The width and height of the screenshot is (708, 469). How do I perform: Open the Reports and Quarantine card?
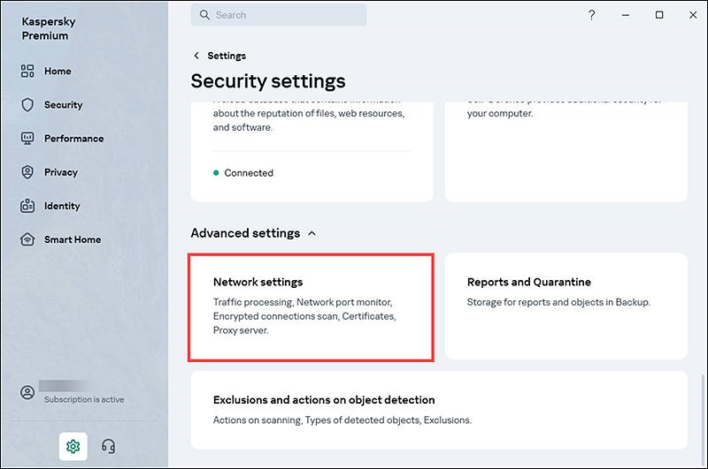(x=566, y=306)
